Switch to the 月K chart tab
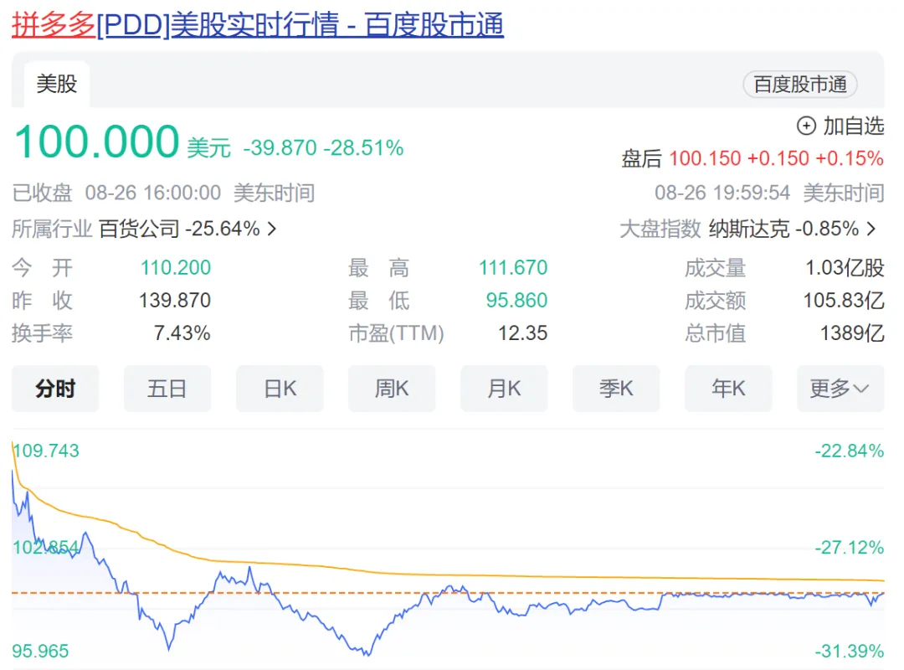The image size is (904, 670). pos(504,389)
